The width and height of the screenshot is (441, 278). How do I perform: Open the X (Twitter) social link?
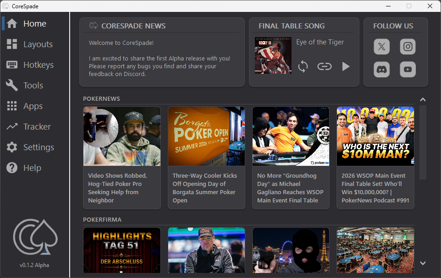click(x=381, y=47)
